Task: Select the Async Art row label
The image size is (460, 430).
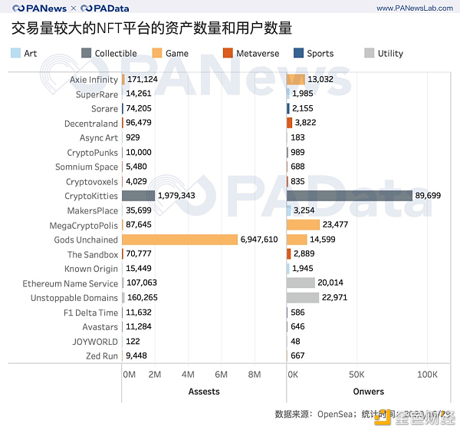Action: 99,138
